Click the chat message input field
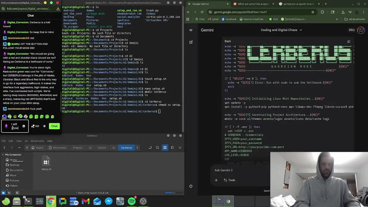This screenshot has width=368, height=207. click(x=15, y=126)
